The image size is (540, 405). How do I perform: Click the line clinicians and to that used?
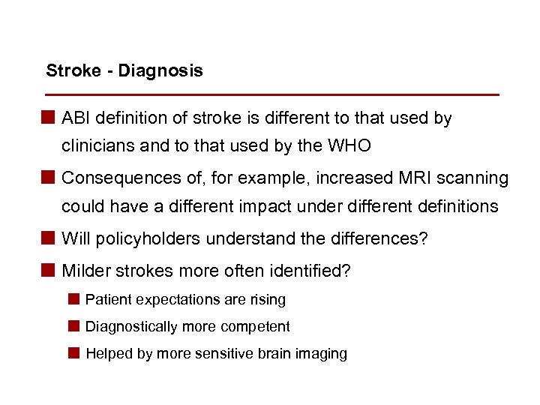[216, 145]
